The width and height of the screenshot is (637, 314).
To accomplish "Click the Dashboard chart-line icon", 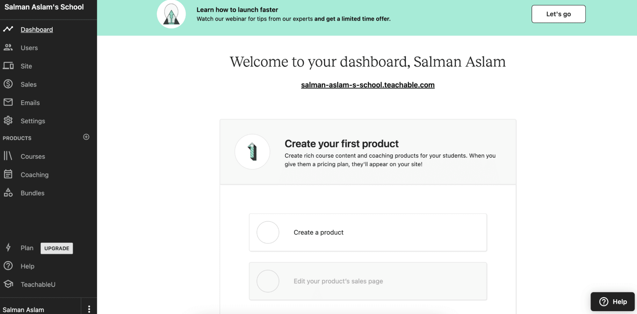I will tap(8, 29).
